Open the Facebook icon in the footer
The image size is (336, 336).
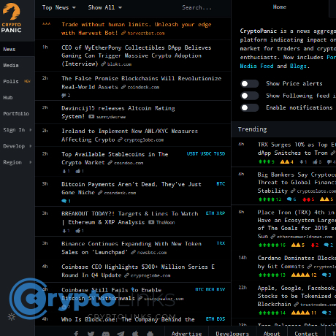coord(76,333)
